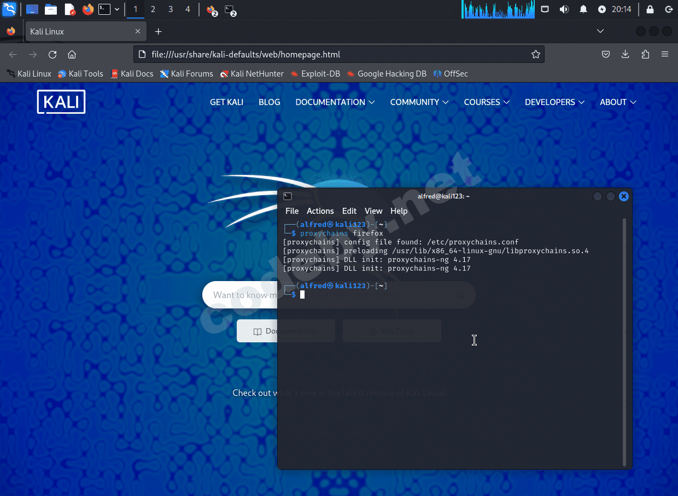Viewport: 678px width, 496px height.
Task: Click the volume speaker icon
Action: click(x=564, y=9)
